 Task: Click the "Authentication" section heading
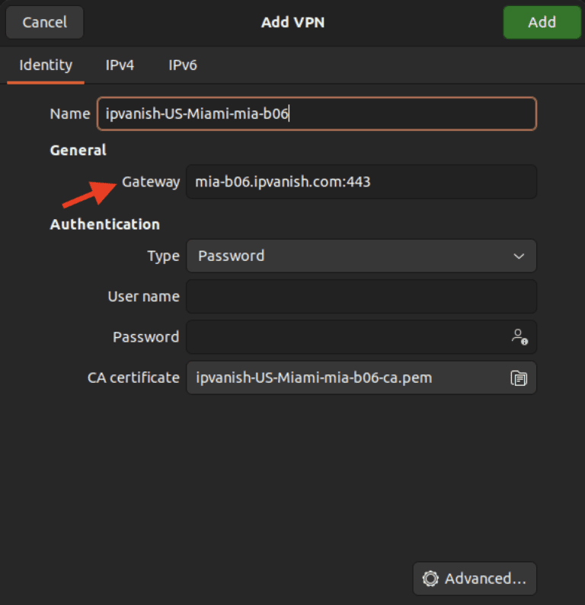point(105,224)
